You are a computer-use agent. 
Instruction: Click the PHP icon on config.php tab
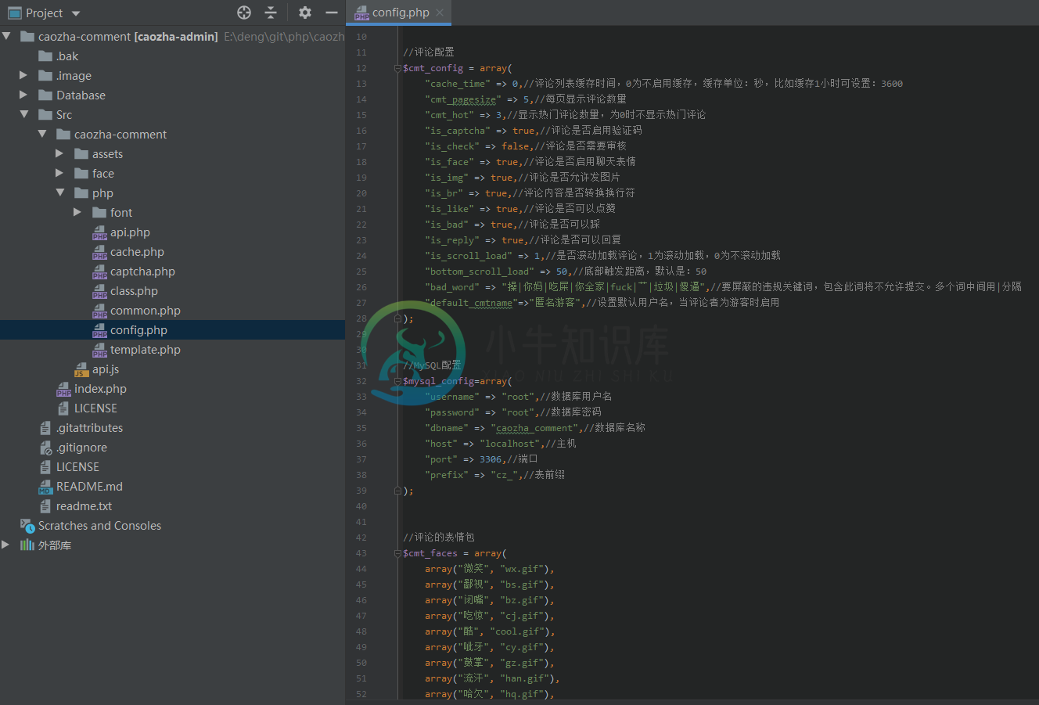tap(361, 13)
